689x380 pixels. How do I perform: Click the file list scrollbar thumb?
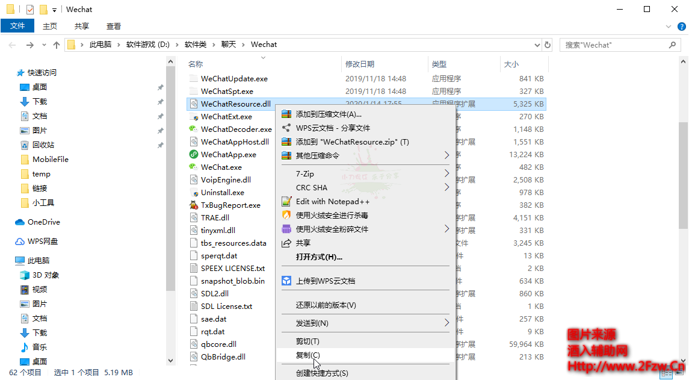pyautogui.click(x=684, y=175)
